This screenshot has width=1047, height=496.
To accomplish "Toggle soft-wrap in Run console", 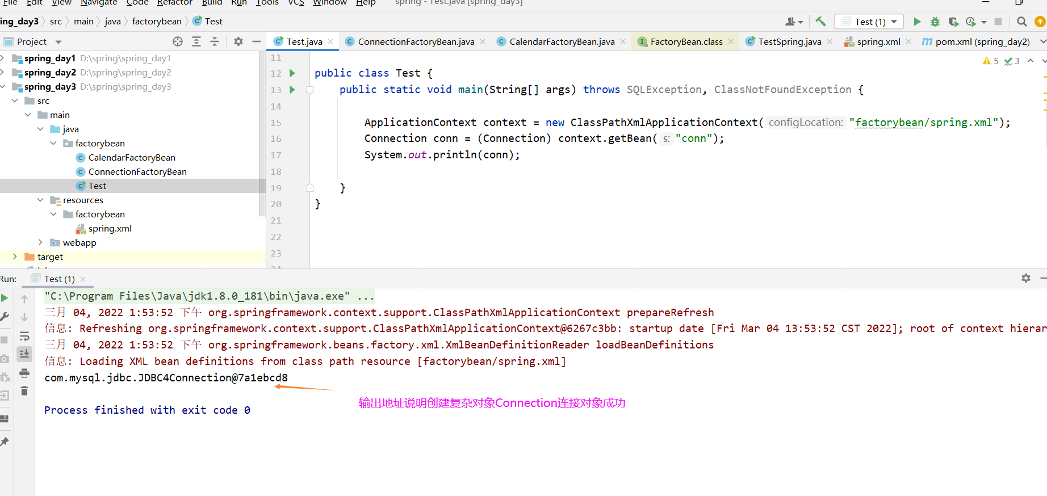I will coord(24,337).
